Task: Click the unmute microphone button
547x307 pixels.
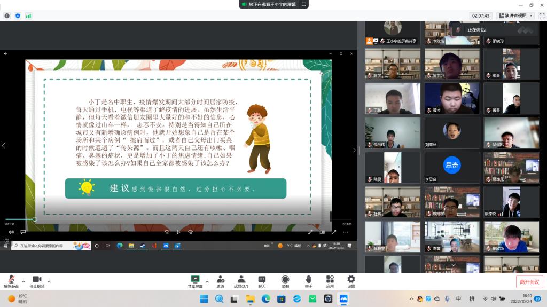Action: (11, 281)
